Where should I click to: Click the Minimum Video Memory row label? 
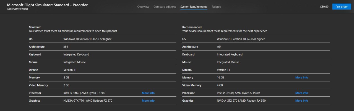(38, 85)
